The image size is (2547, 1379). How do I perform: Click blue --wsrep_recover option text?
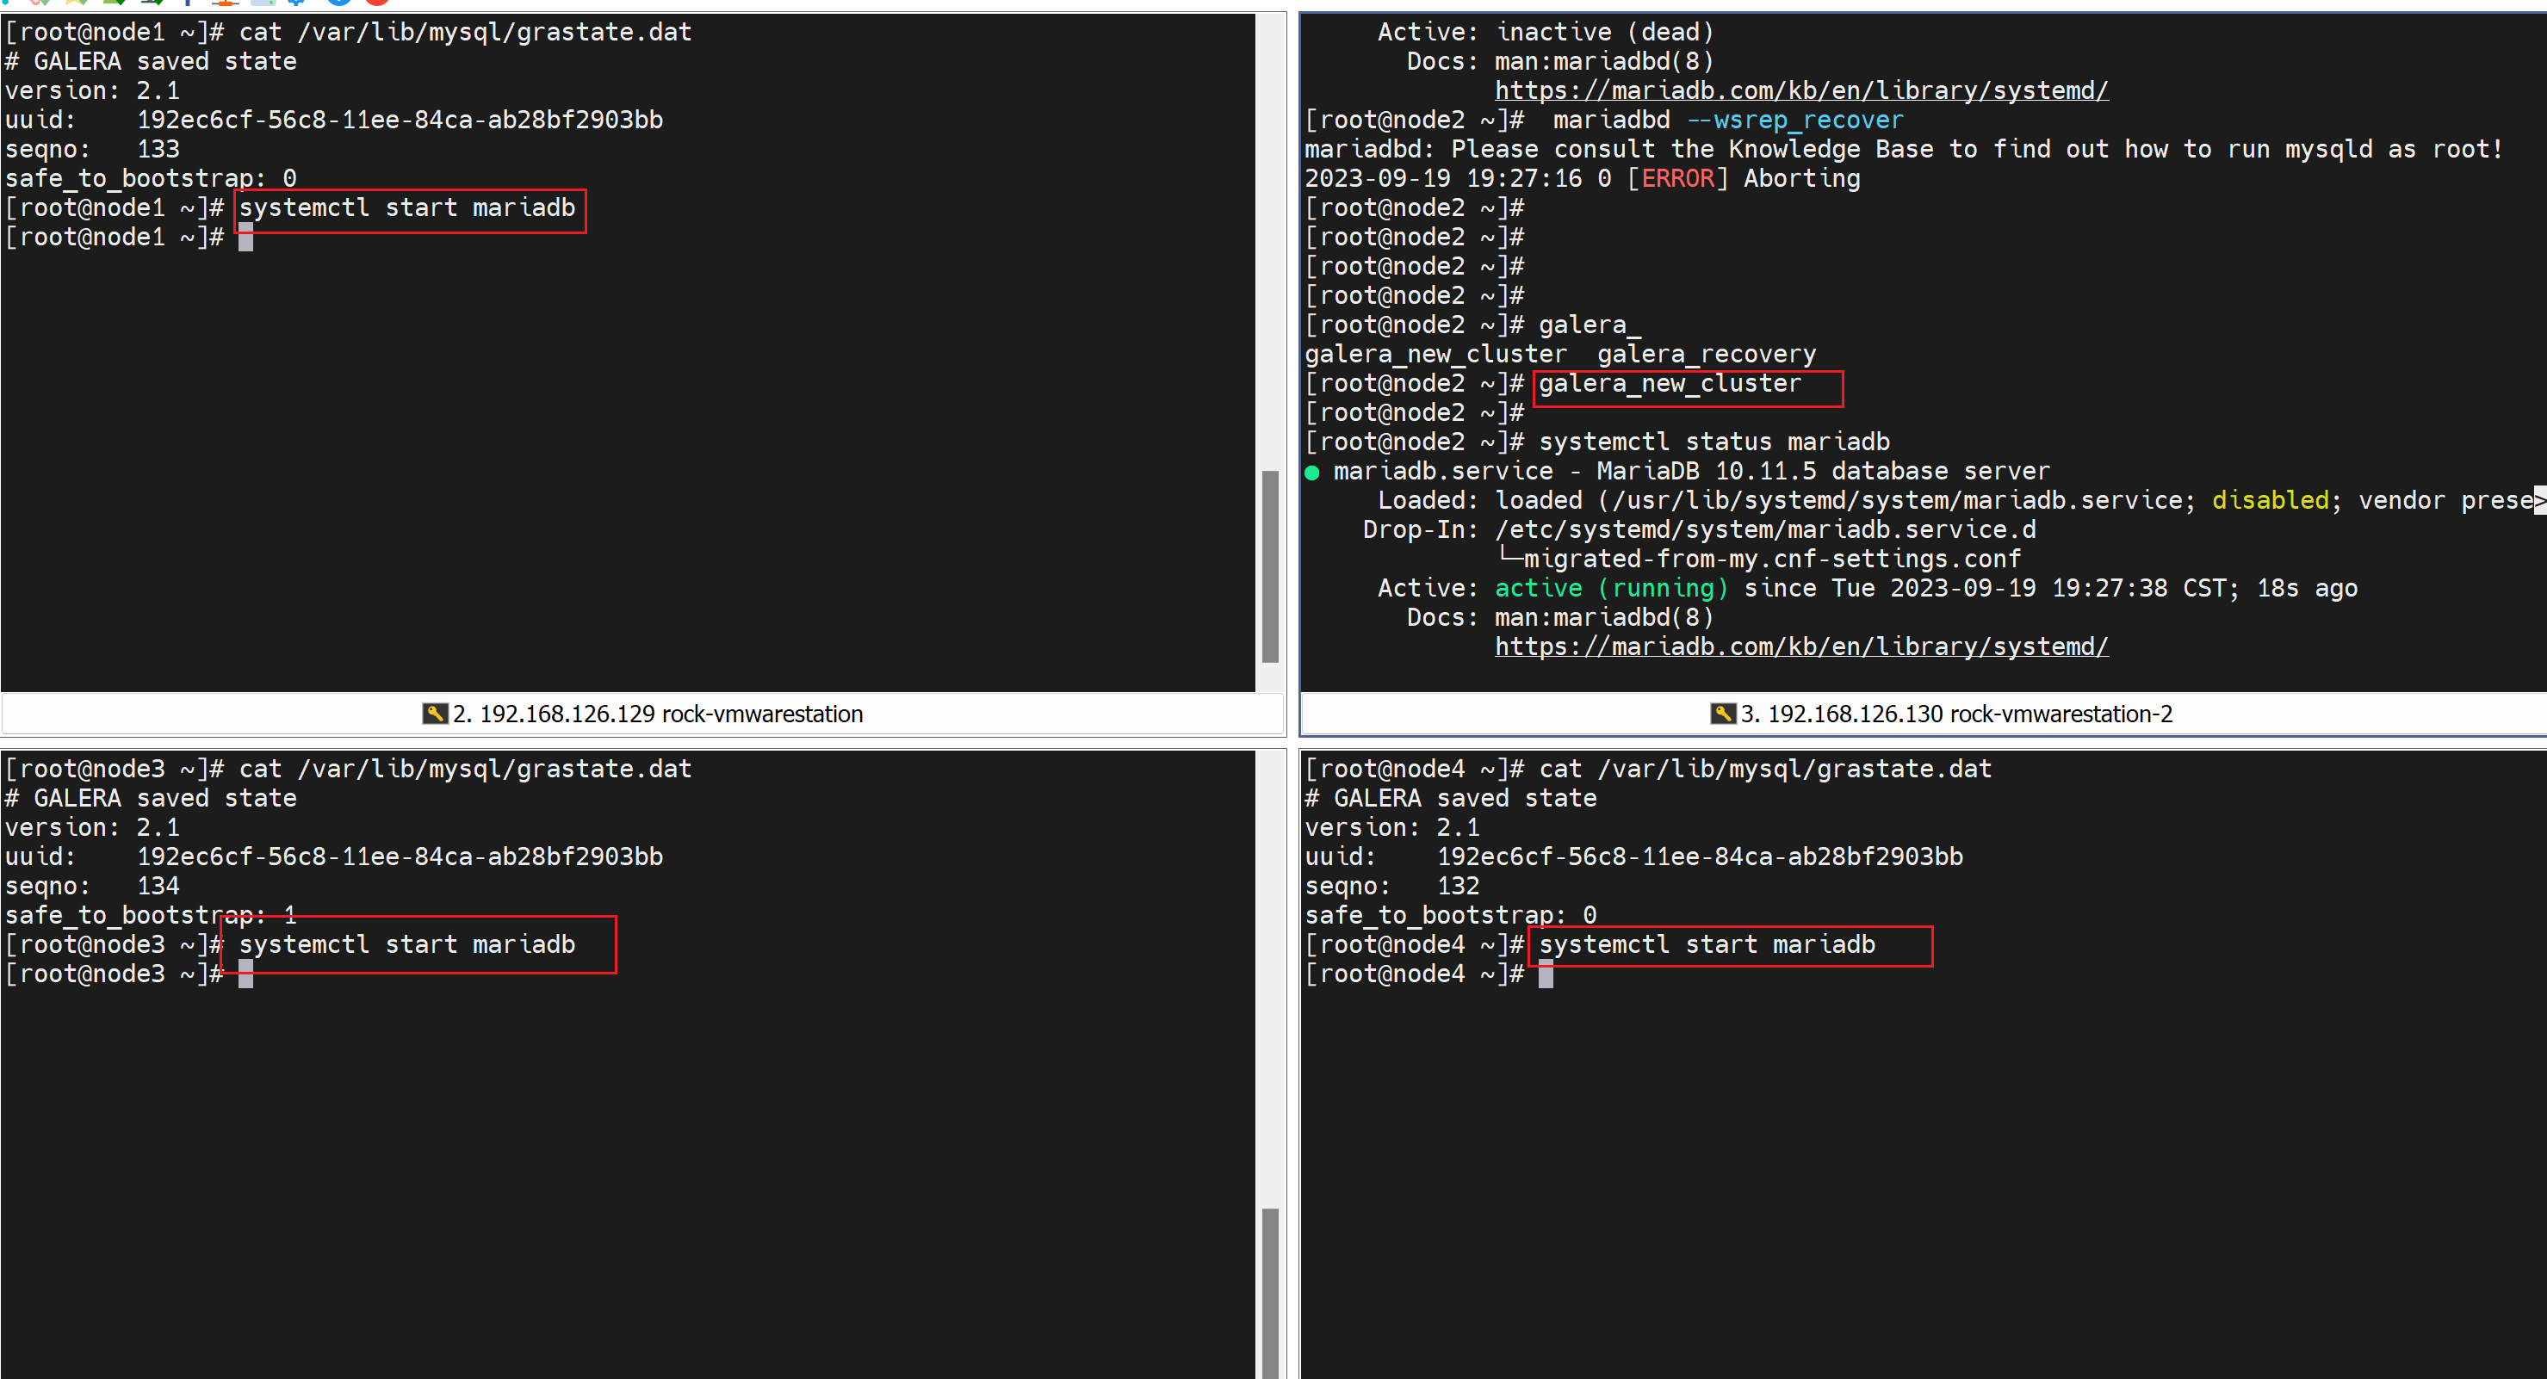click(1794, 121)
